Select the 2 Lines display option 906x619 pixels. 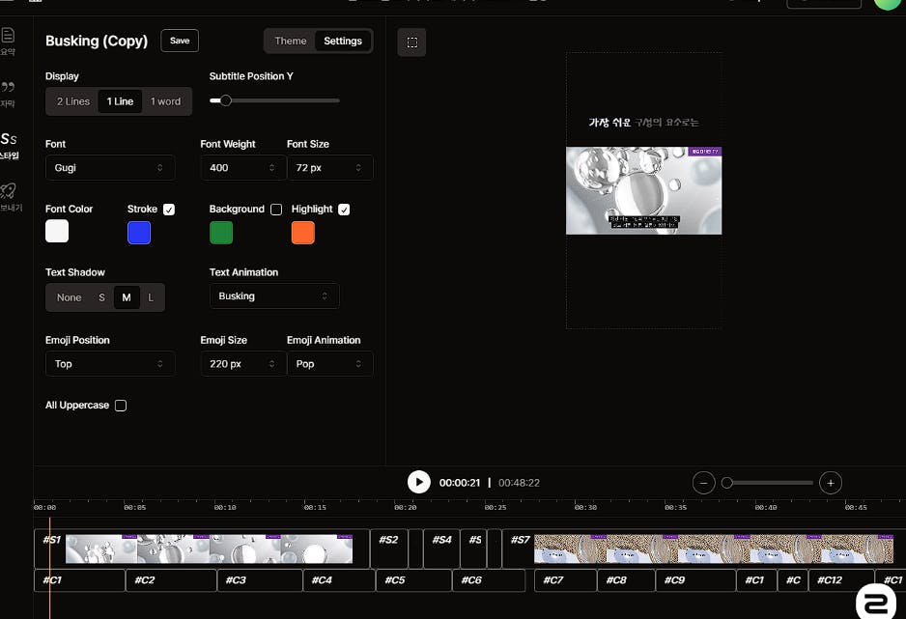pos(73,101)
